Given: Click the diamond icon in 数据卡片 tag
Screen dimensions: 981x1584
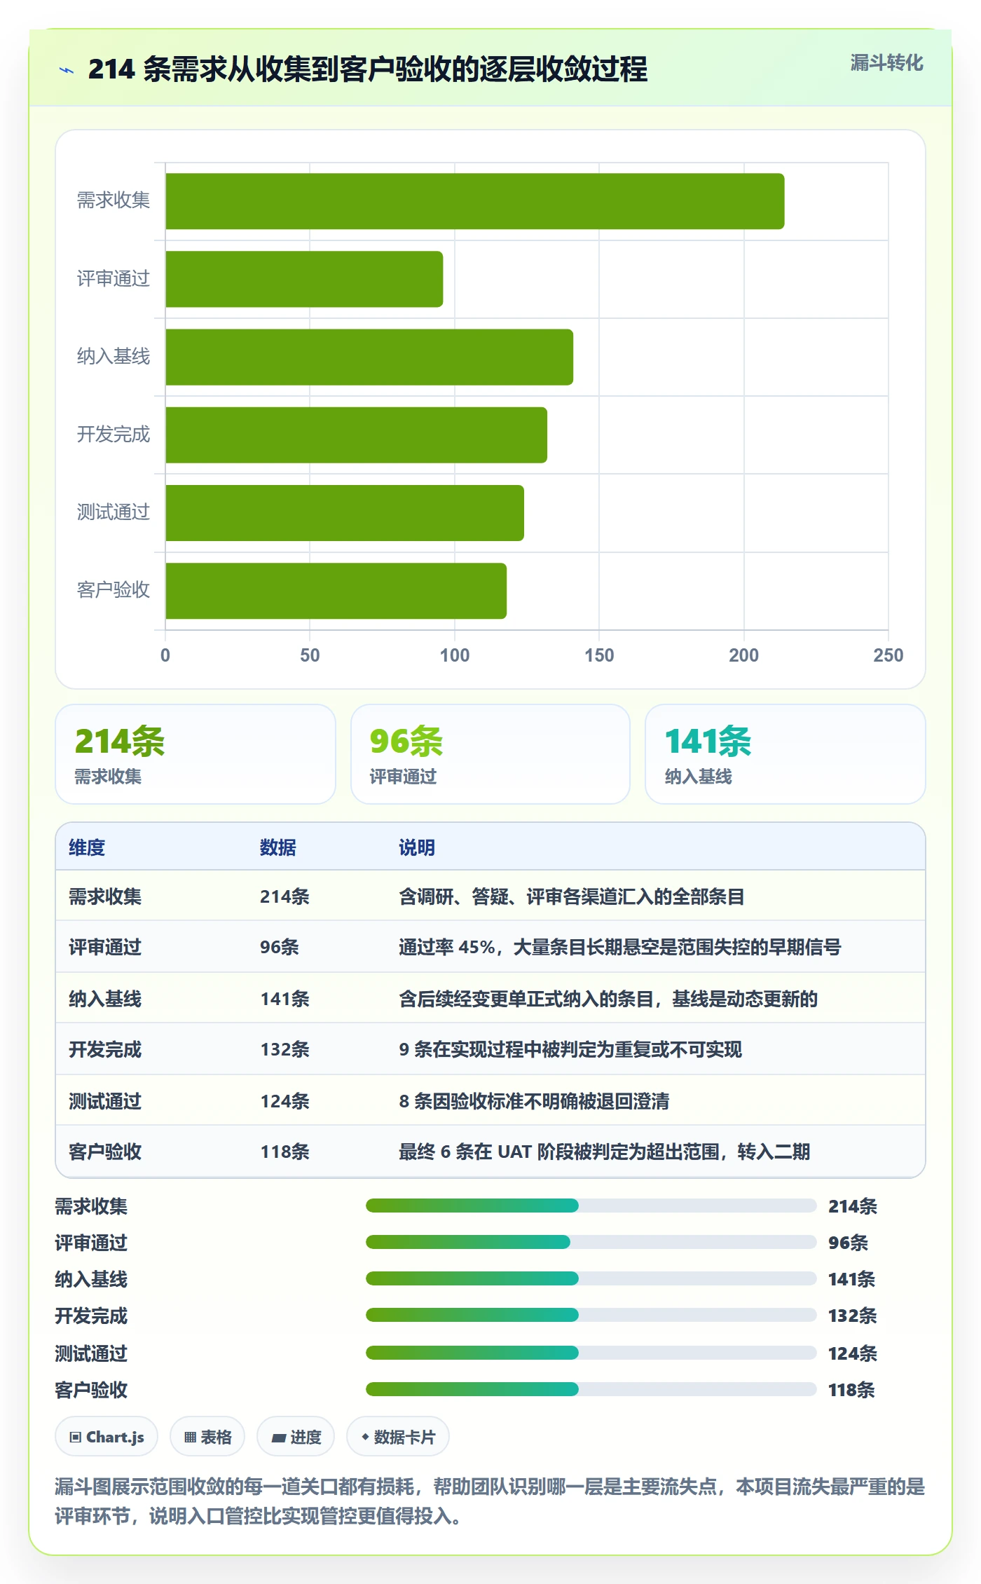Looking at the screenshot, I should (365, 1437).
